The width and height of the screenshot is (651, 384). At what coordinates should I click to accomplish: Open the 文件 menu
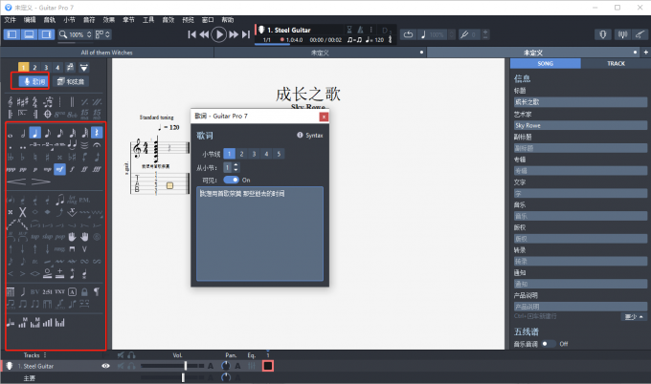tap(10, 19)
